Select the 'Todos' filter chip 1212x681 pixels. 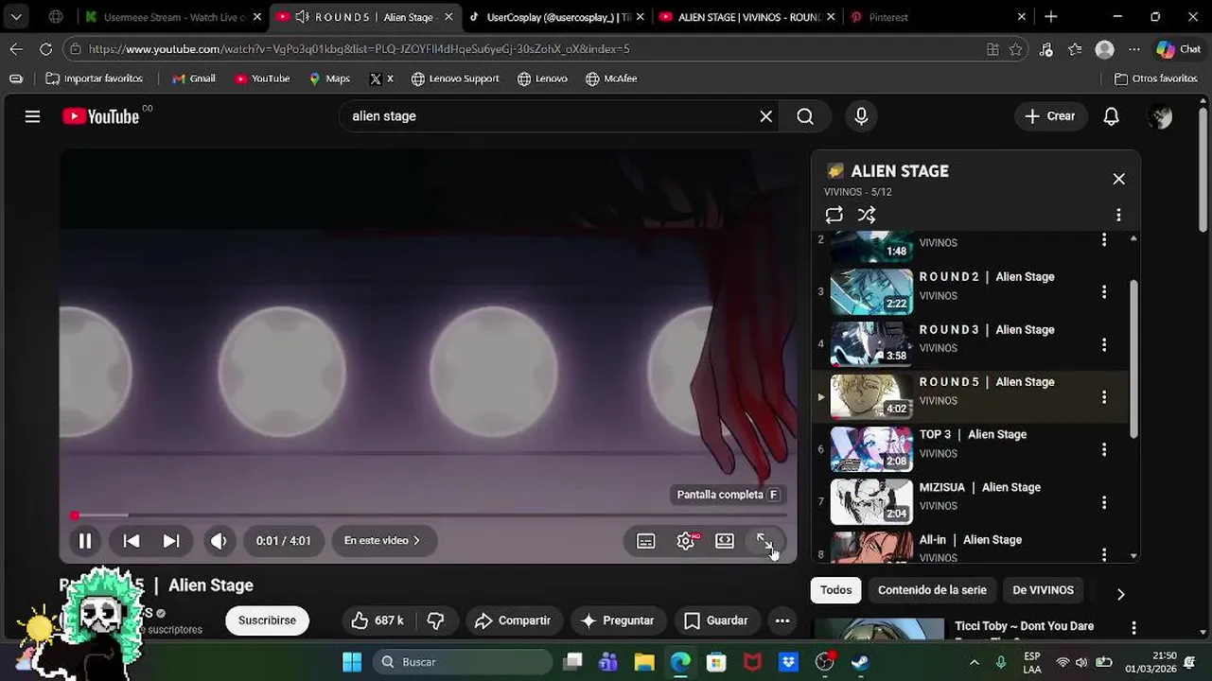tap(835, 590)
